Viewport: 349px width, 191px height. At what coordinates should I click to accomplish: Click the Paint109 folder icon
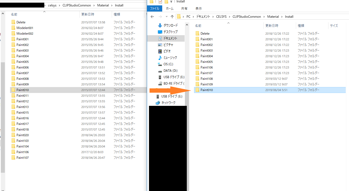[197, 84]
